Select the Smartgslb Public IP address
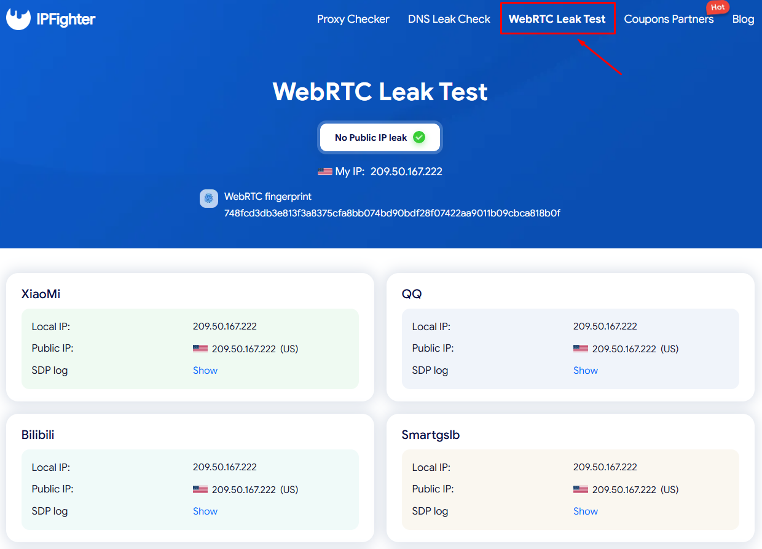Viewport: 762px width, 549px height. 624,489
